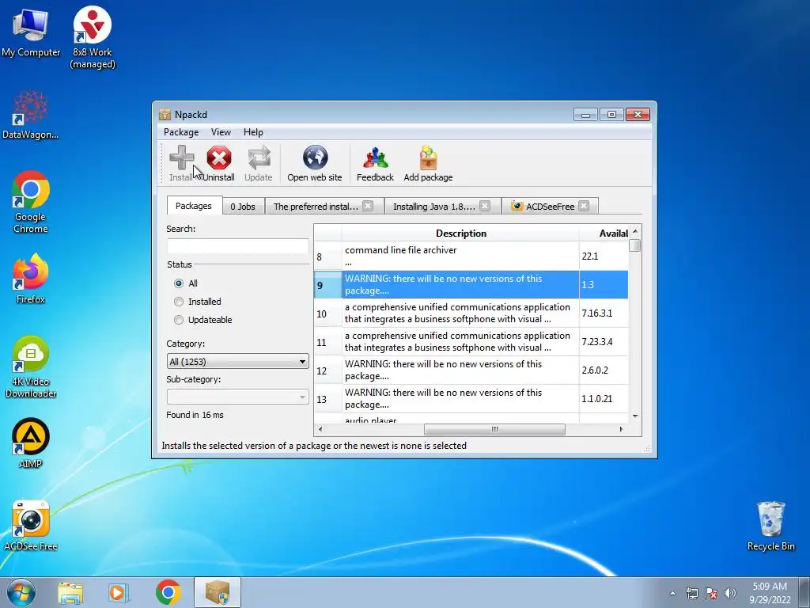This screenshot has width=810, height=608.
Task: Select row 10 with version 7.16.3.1
Action: click(471, 313)
